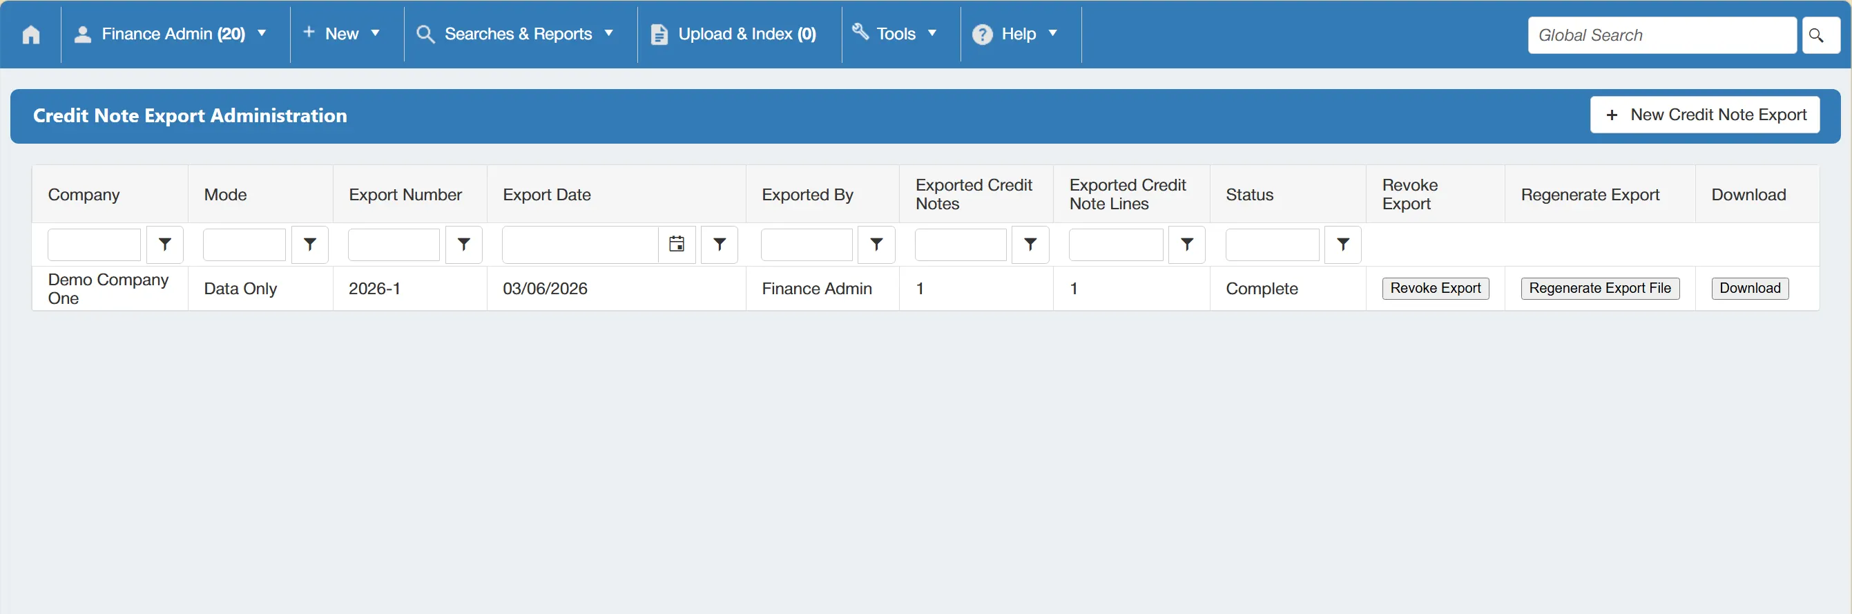This screenshot has width=1852, height=614.
Task: Apply filter on Exported Credit Note Lines column
Action: [1187, 244]
